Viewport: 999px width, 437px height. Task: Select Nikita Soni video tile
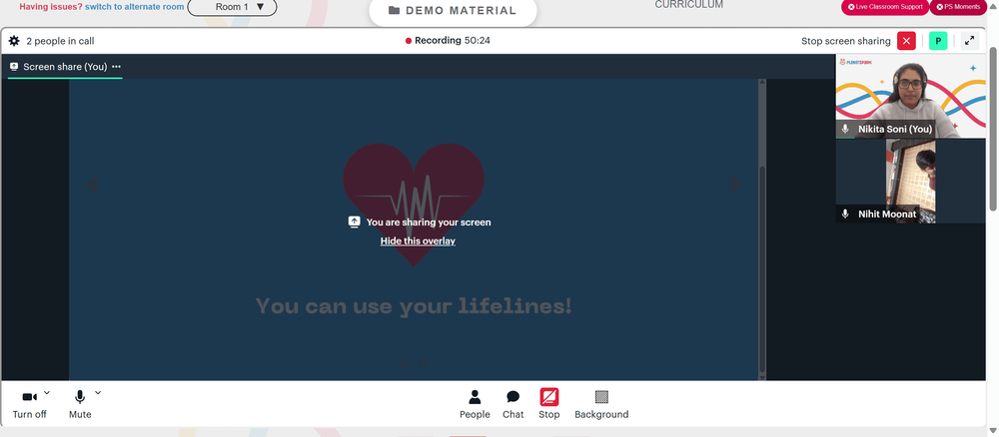[x=910, y=96]
